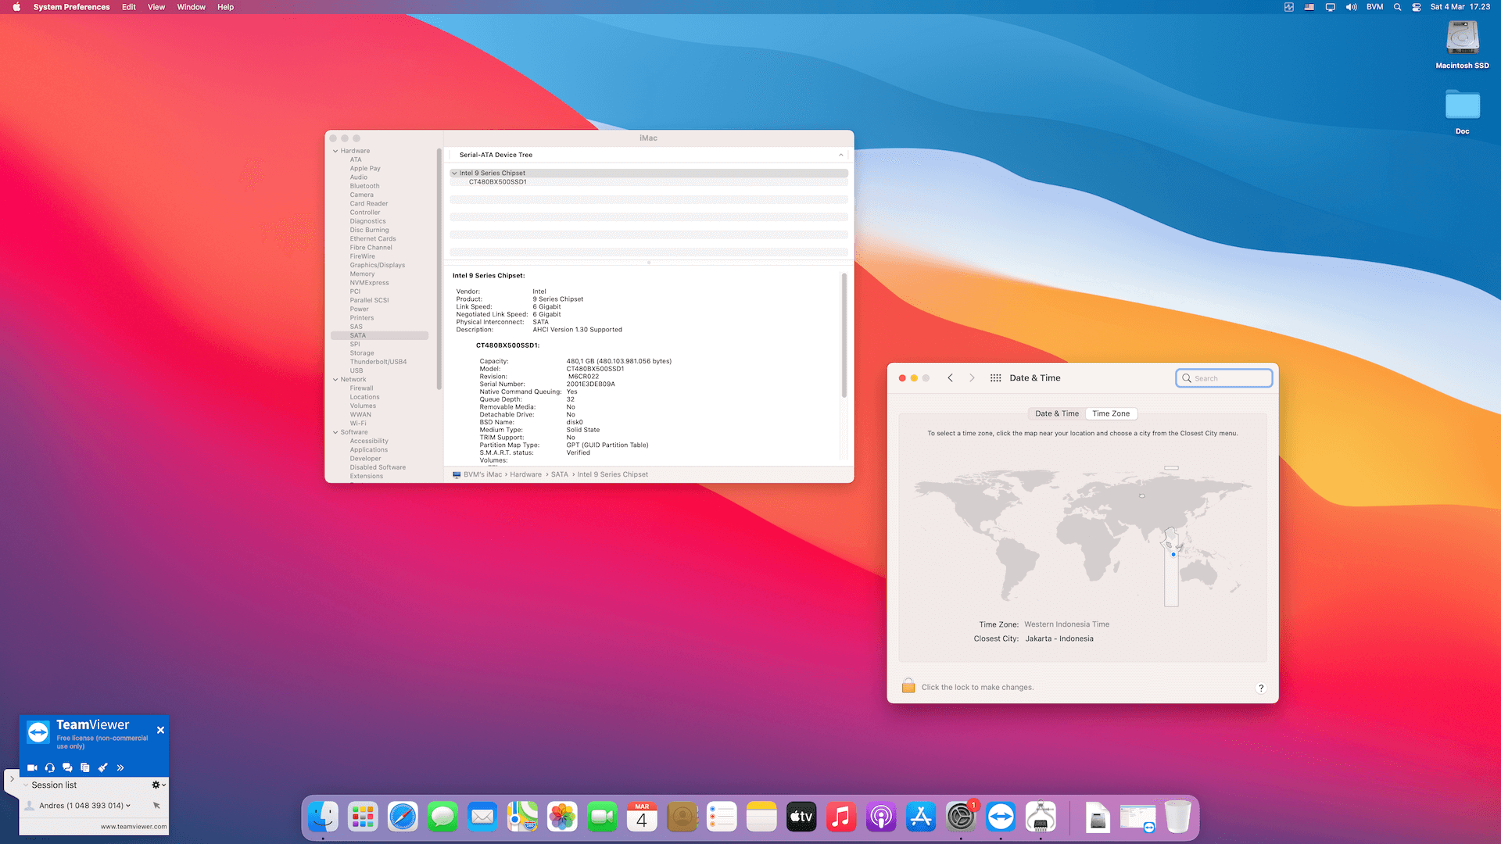Launch Safari from the Dock

point(403,817)
